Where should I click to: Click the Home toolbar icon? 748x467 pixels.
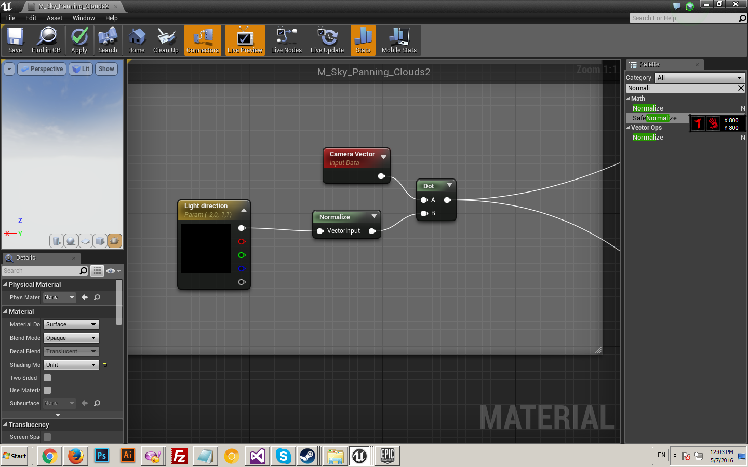click(136, 40)
